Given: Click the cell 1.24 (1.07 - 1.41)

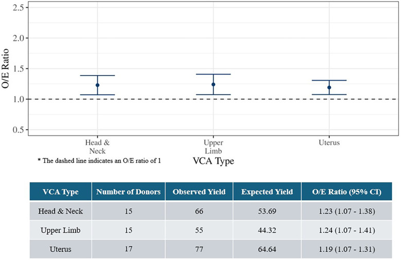Looking at the screenshot, I should tap(347, 230).
